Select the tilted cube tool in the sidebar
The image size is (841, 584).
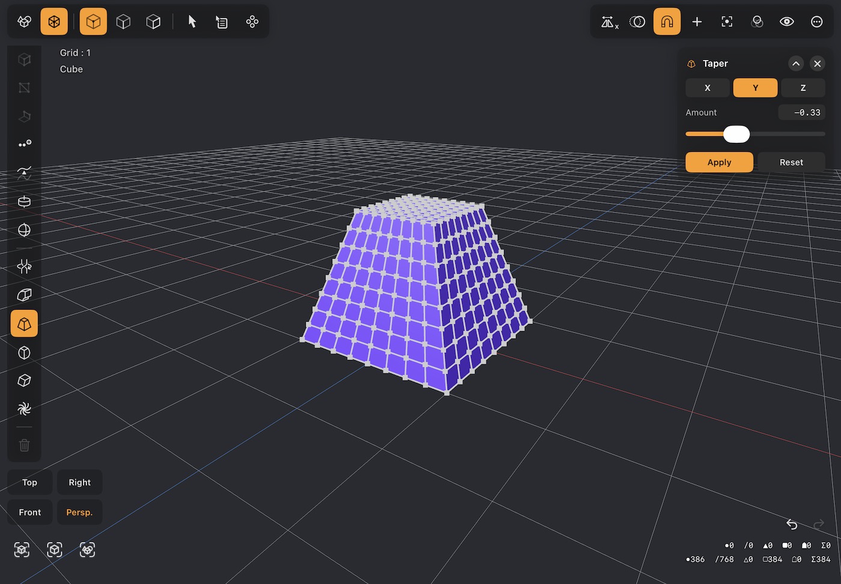(25, 381)
